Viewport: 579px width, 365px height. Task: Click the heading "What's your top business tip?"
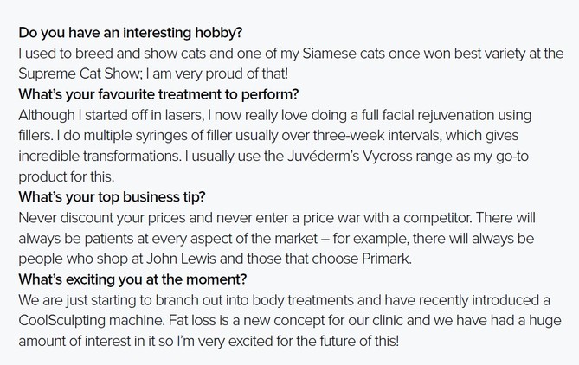click(112, 197)
